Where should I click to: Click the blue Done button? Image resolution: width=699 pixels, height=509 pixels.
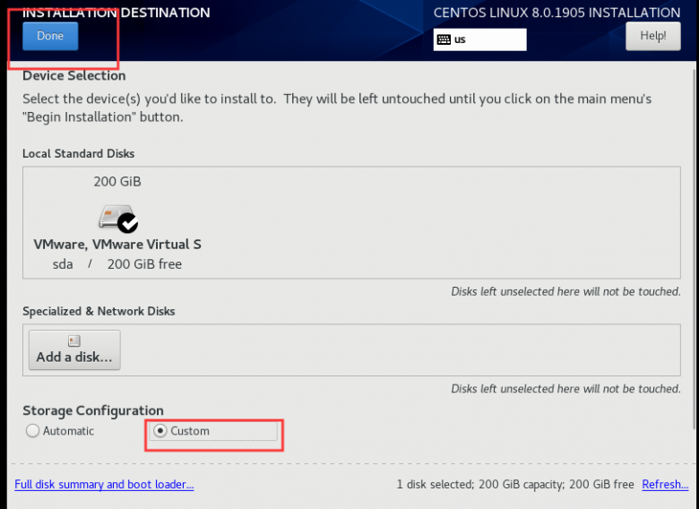coord(50,36)
